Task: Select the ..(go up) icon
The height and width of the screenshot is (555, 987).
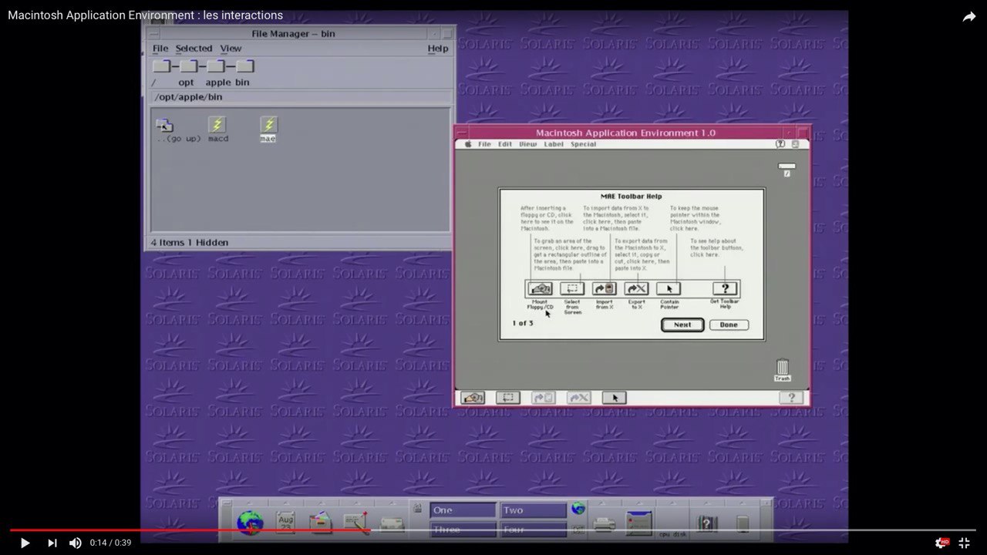Action: coord(164,125)
